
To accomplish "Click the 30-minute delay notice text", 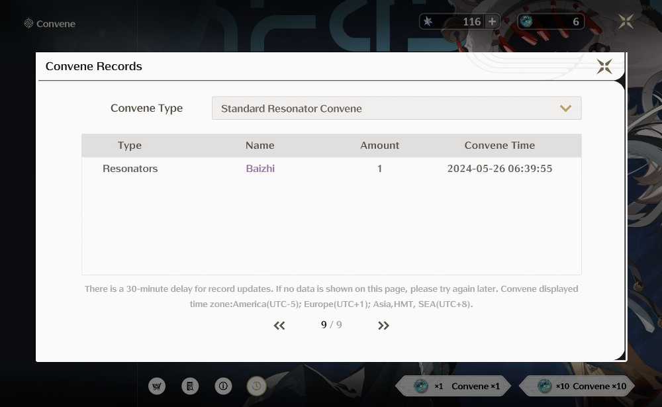I will [x=332, y=296].
